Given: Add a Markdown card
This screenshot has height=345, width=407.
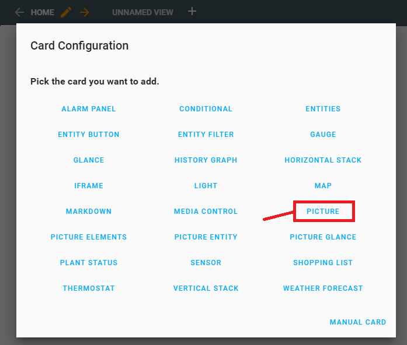Looking at the screenshot, I should [x=89, y=212].
